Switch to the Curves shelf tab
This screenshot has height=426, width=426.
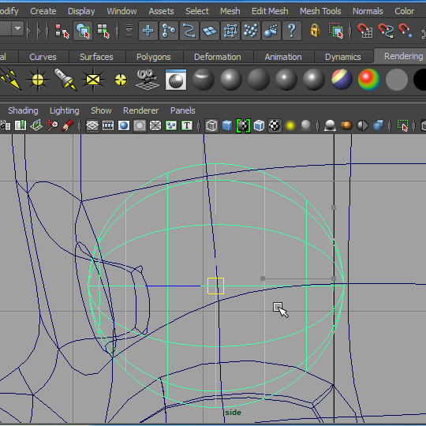pos(43,57)
